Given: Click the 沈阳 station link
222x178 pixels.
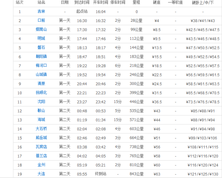Looking at the screenshot, I should [x=41, y=102].
